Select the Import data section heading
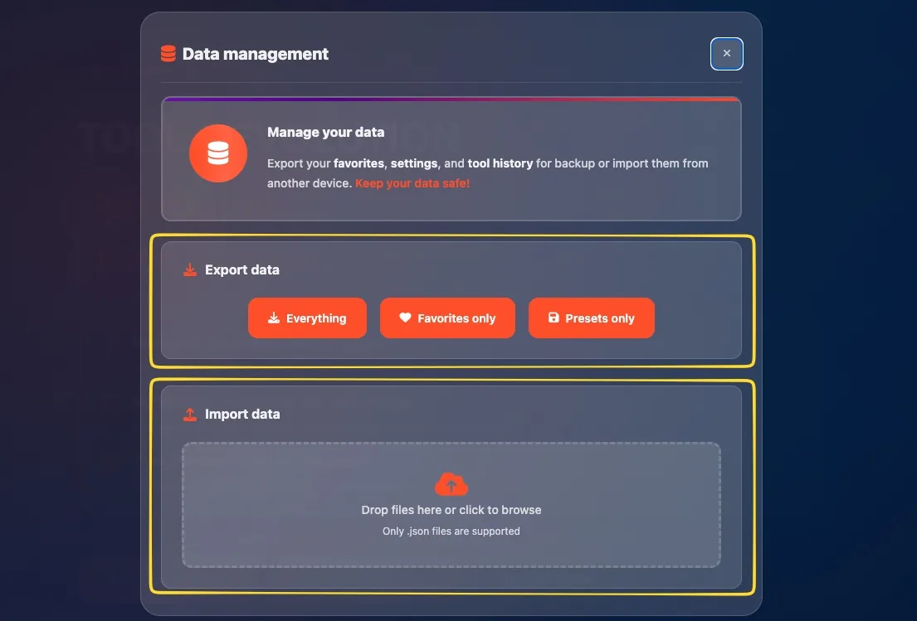917x621 pixels. 242,414
